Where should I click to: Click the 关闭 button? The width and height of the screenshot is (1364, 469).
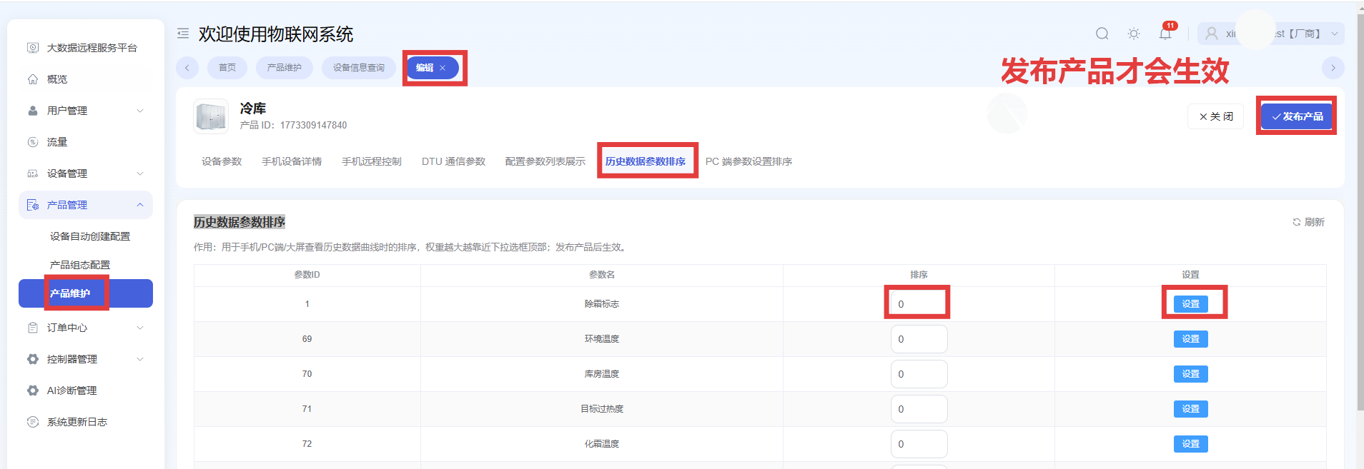[x=1215, y=116]
